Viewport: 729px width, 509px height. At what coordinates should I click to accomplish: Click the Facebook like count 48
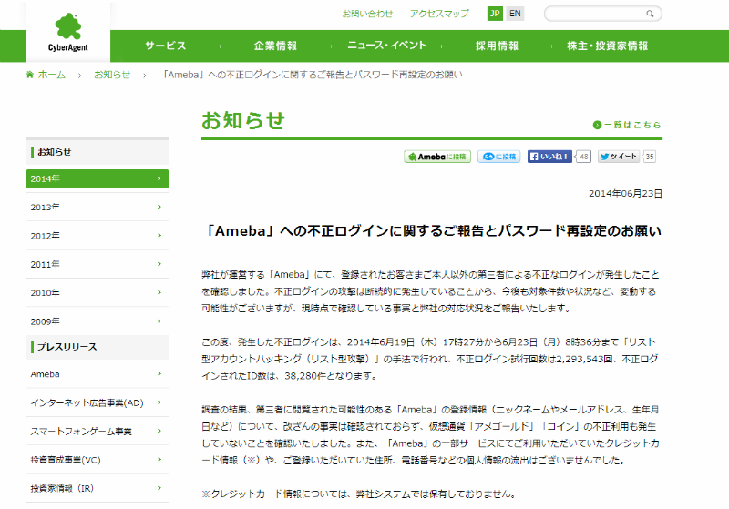(584, 157)
